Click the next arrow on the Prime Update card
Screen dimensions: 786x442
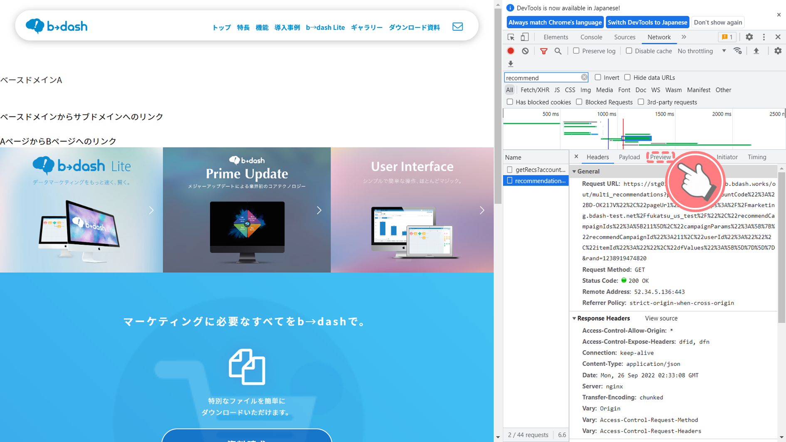[319, 210]
